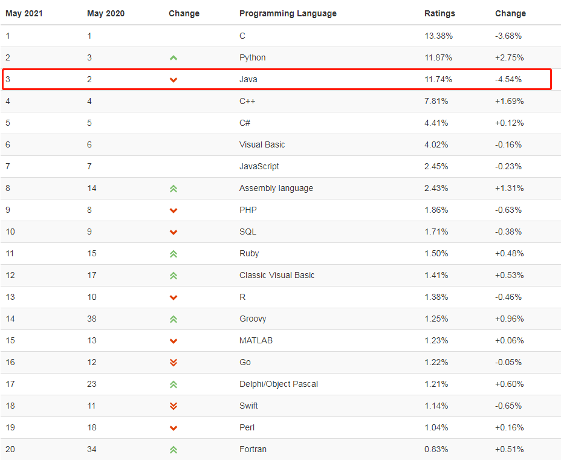Select the JavaScript language name
561x460 pixels.
[x=259, y=166]
